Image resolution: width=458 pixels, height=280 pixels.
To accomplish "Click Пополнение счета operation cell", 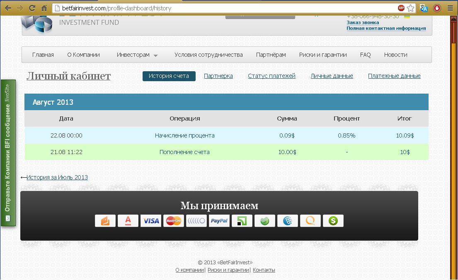I will tap(184, 152).
